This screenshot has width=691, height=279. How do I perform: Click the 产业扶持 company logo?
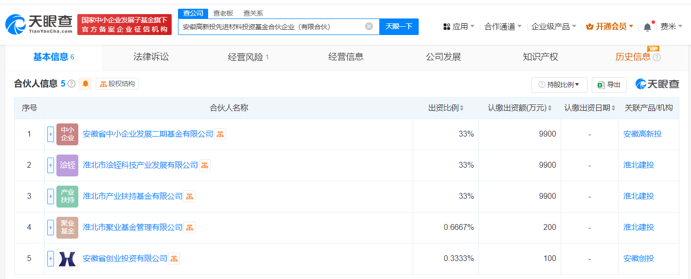[x=67, y=196]
